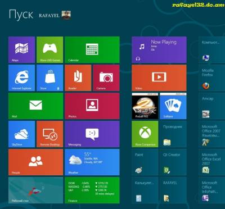Launch the Paint tile
Viewport: 225px width, 209px height.
coord(145,162)
